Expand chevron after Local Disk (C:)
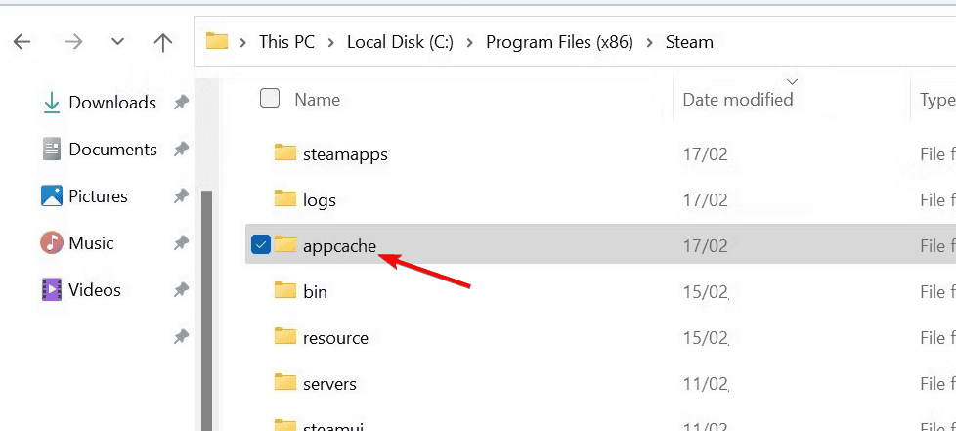This screenshot has height=431, width=956. (x=469, y=42)
